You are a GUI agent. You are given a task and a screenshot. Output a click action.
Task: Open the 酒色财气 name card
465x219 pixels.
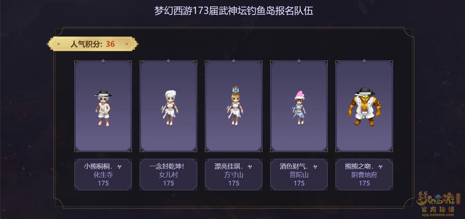click(x=299, y=174)
